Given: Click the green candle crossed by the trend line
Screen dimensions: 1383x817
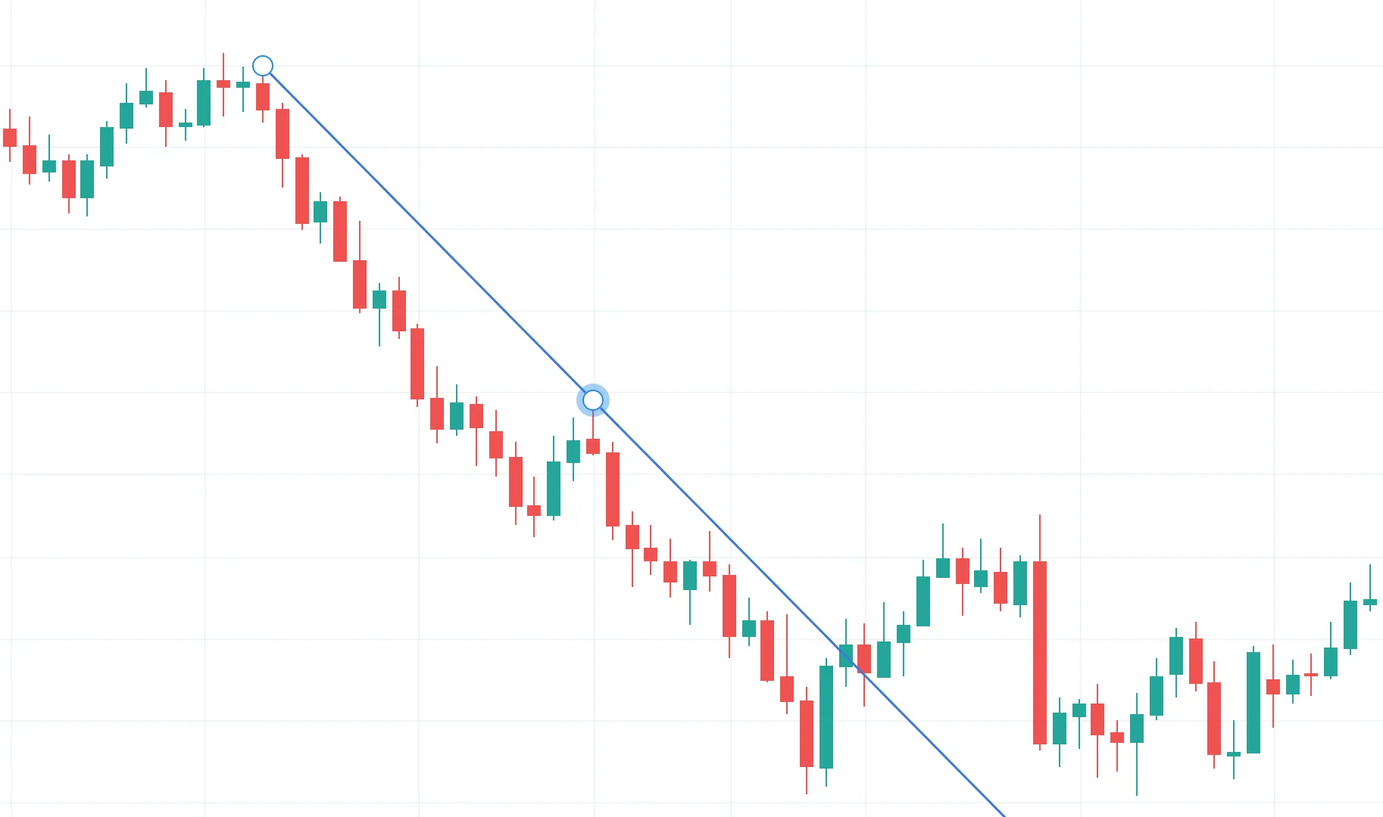Looking at the screenshot, I should tap(846, 655).
